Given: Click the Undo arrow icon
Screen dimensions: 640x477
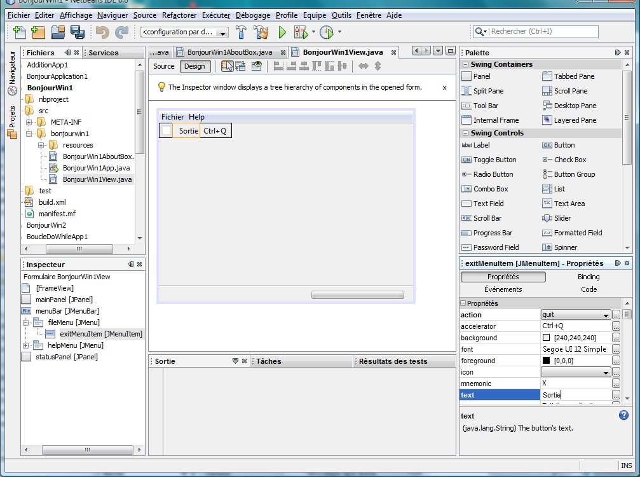Looking at the screenshot, I should point(102,32).
